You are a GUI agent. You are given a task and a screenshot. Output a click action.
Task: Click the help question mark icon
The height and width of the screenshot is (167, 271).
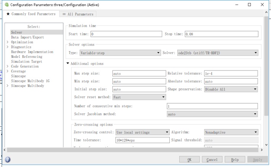tap(8, 159)
